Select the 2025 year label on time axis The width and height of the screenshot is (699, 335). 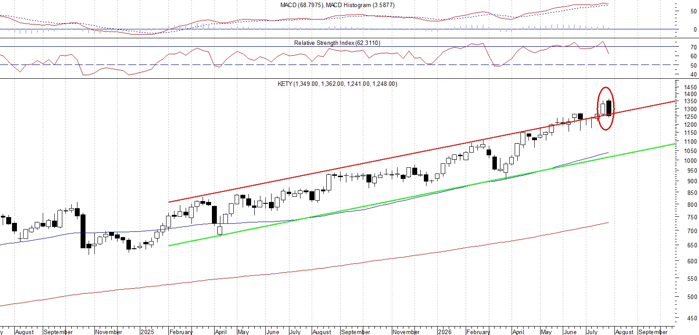click(x=147, y=332)
